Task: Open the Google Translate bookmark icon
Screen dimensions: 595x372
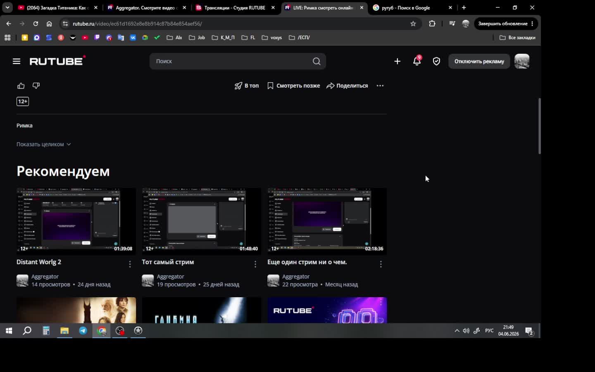Action: [x=121, y=38]
